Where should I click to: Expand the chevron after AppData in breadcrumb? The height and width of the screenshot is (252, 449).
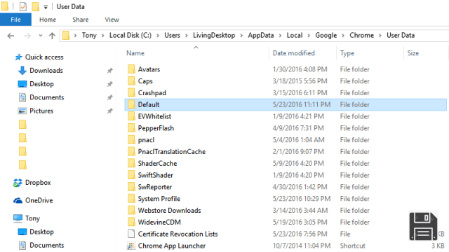280,36
